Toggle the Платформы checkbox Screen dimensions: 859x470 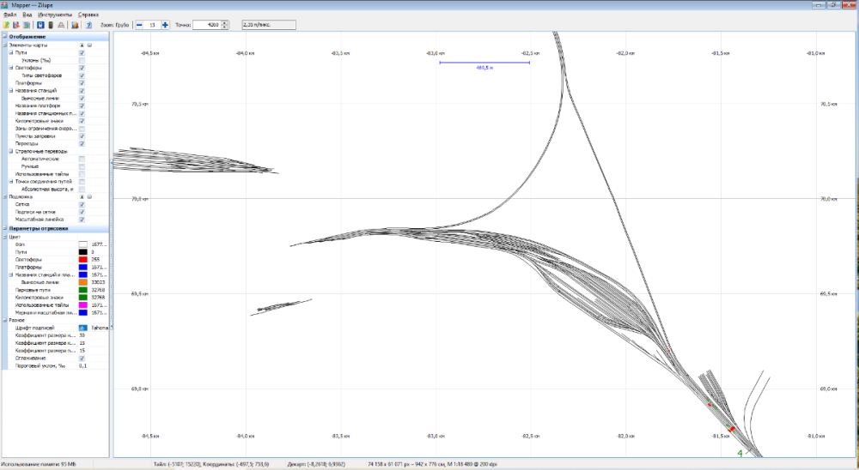coord(82,83)
